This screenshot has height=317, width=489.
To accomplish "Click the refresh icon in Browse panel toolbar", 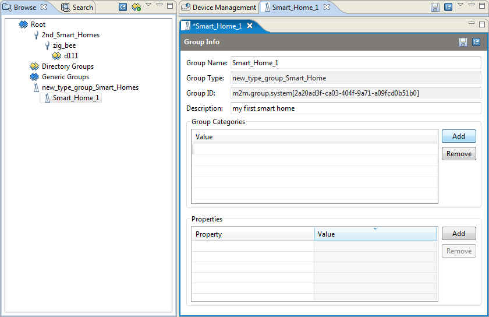I will pos(123,7).
